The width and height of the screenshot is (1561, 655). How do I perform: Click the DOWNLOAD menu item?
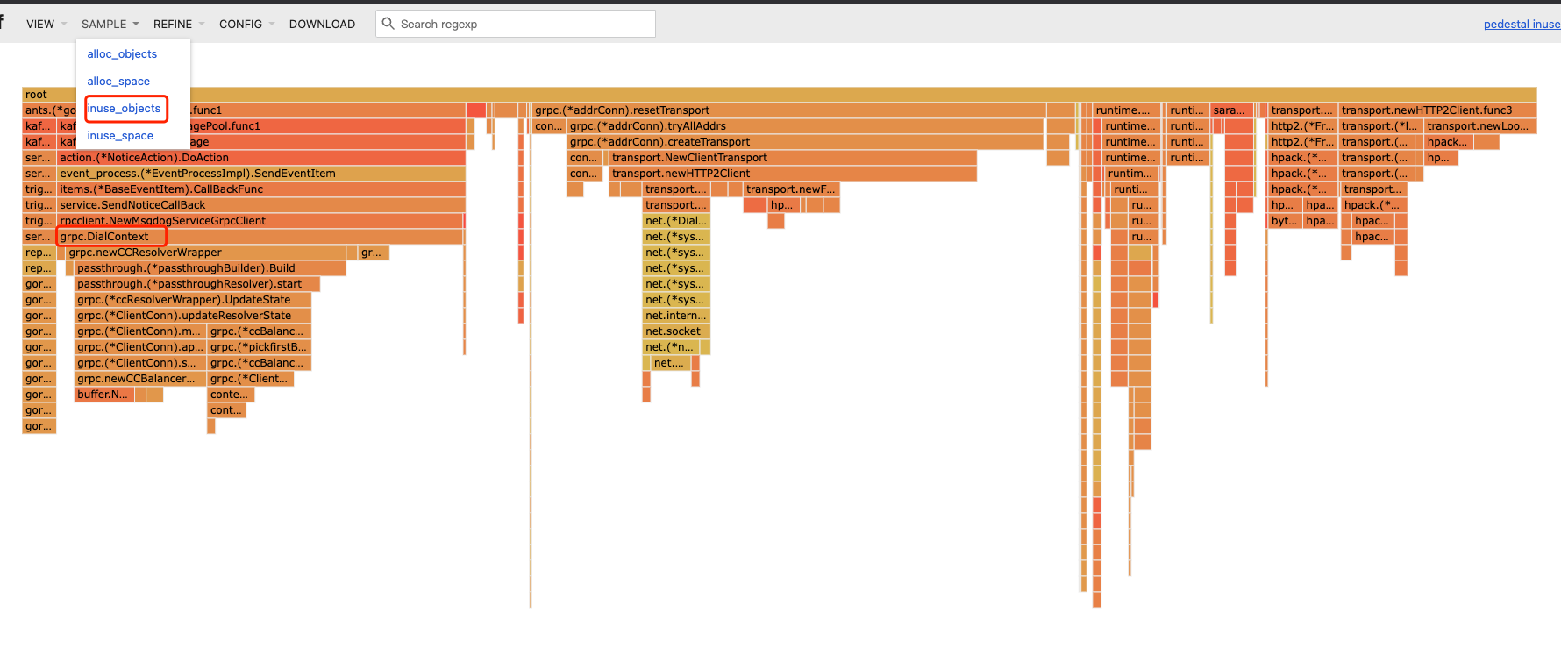click(322, 24)
